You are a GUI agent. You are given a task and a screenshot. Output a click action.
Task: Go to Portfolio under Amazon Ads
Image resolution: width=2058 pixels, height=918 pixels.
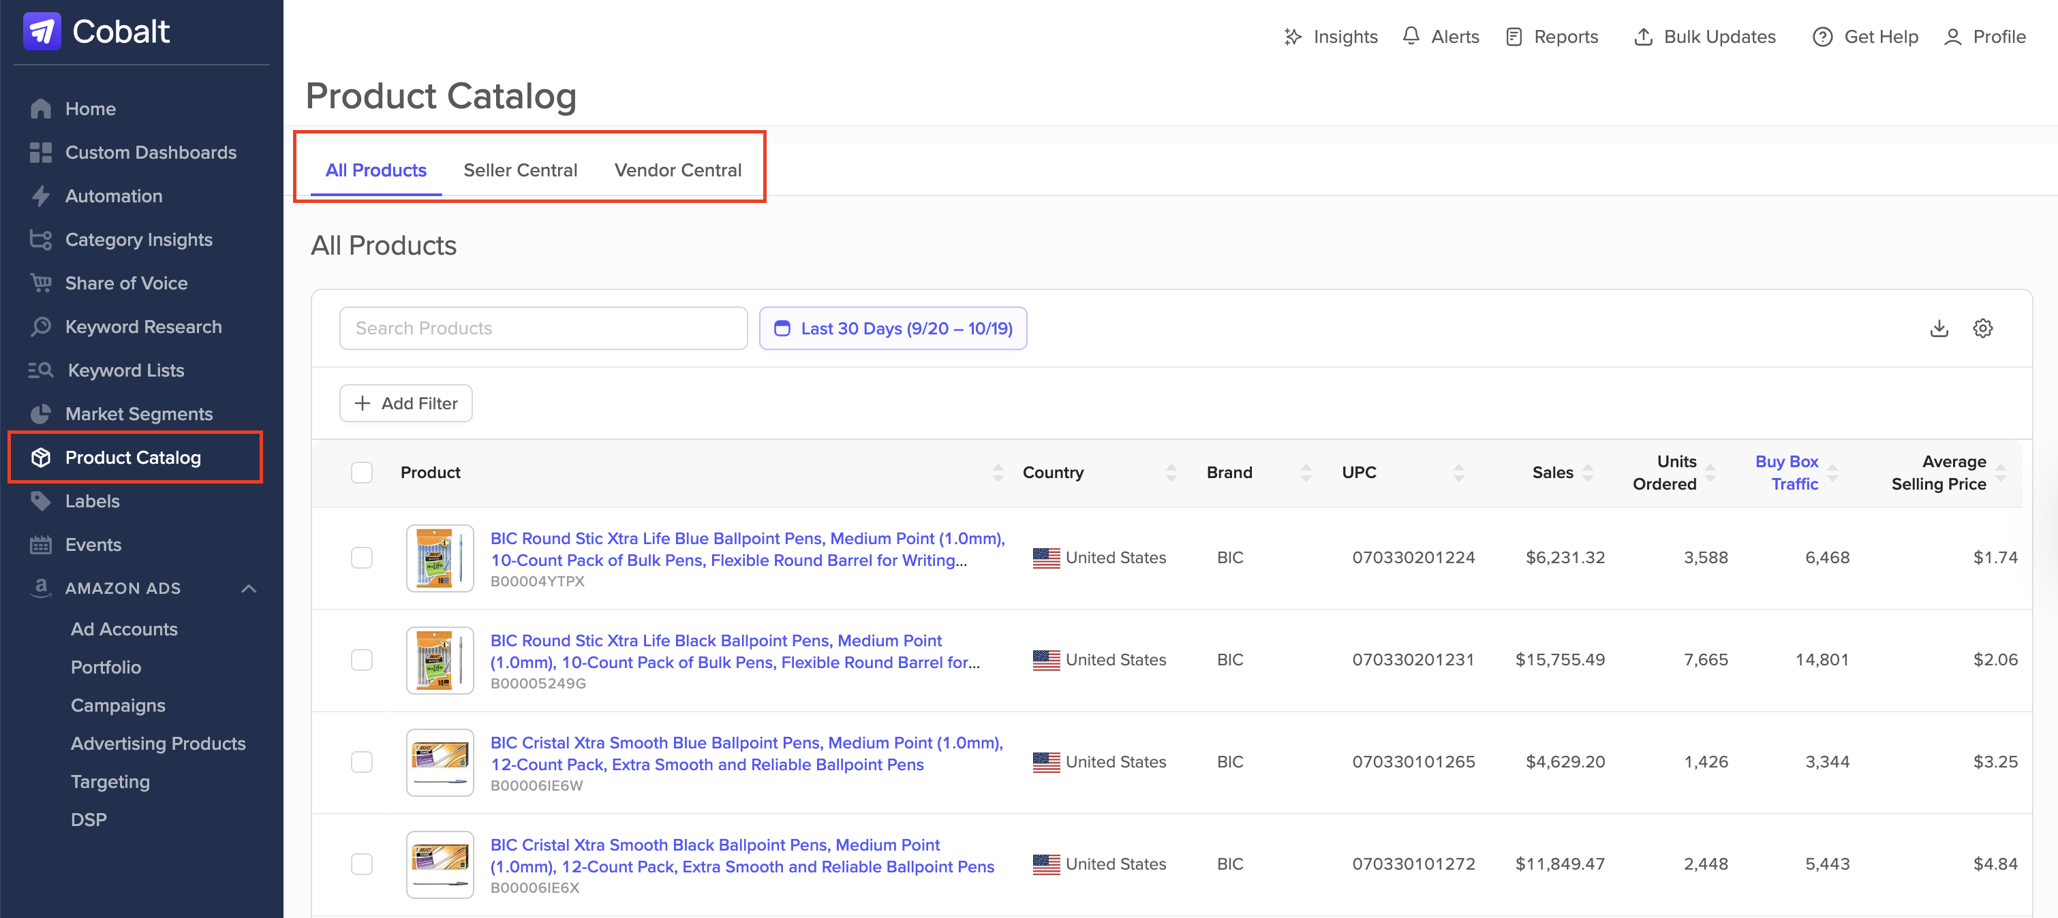click(x=106, y=667)
